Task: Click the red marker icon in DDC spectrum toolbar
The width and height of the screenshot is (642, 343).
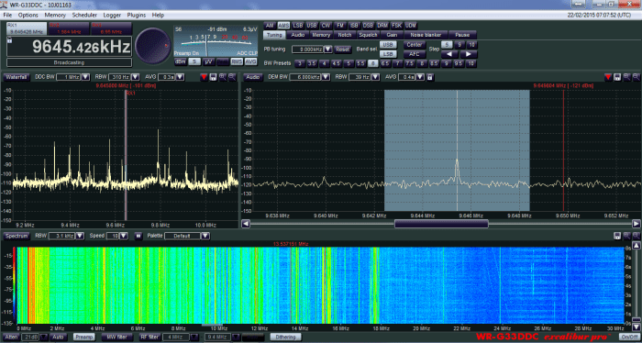Action: (x=204, y=77)
